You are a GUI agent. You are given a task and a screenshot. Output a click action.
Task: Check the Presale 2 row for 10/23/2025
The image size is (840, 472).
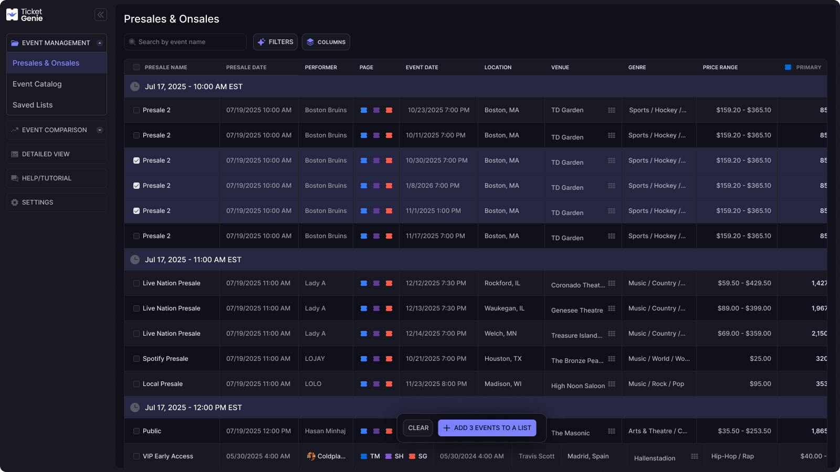[x=136, y=110]
